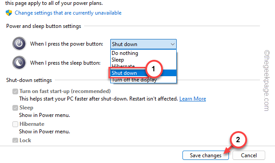Viewport: 275px width, 163px height.
Task: Open the power button action combo box
Action: [x=143, y=44]
